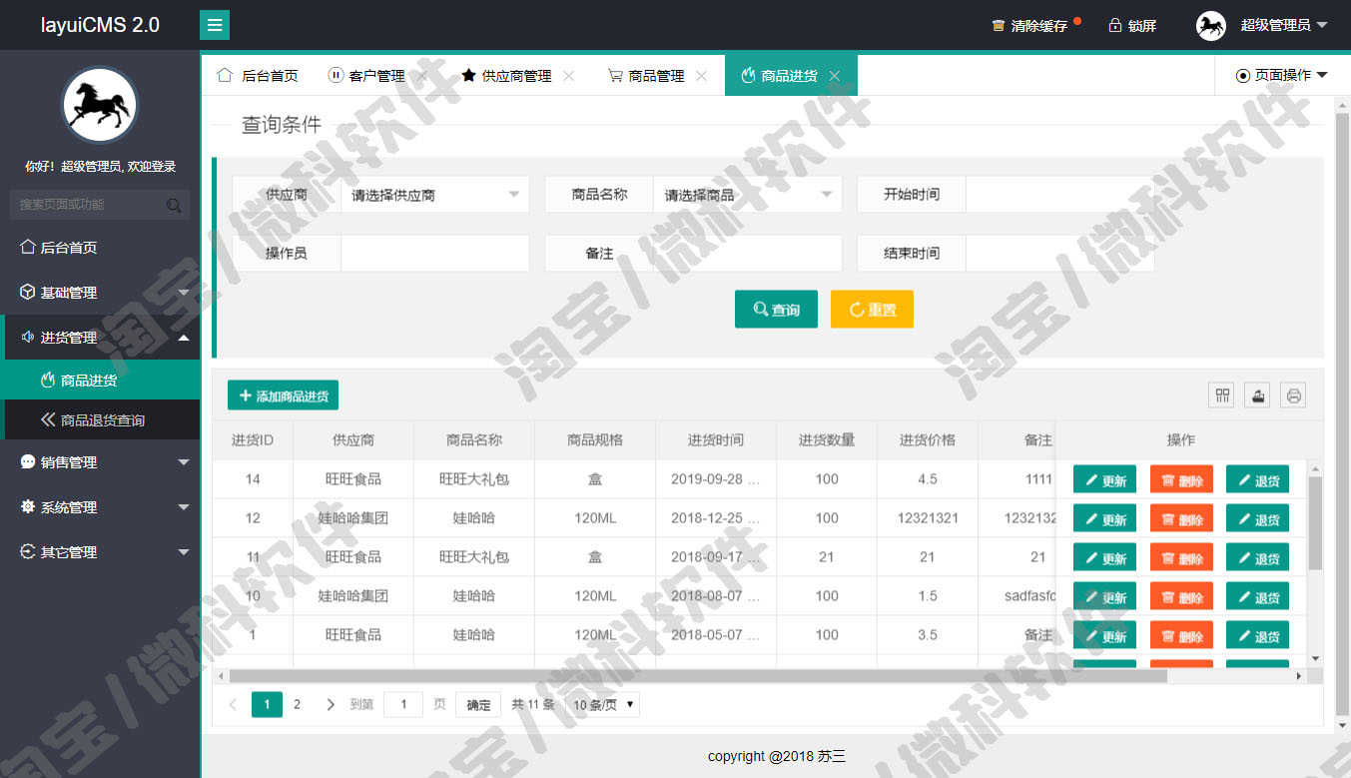Click the page number jump field
The image size is (1351, 778).
[x=403, y=704]
